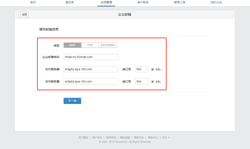This screenshot has height=149, width=250.
Task: Select the IMAP mailbox type
Action: coord(73,45)
